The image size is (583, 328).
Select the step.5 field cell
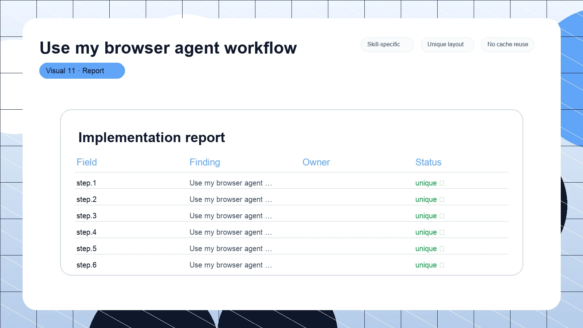click(86, 249)
